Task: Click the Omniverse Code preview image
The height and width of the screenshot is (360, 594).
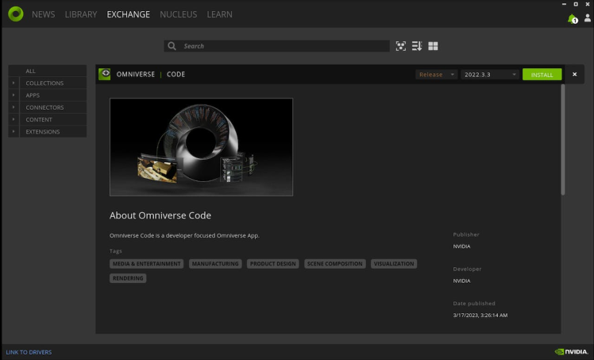Action: [x=201, y=147]
